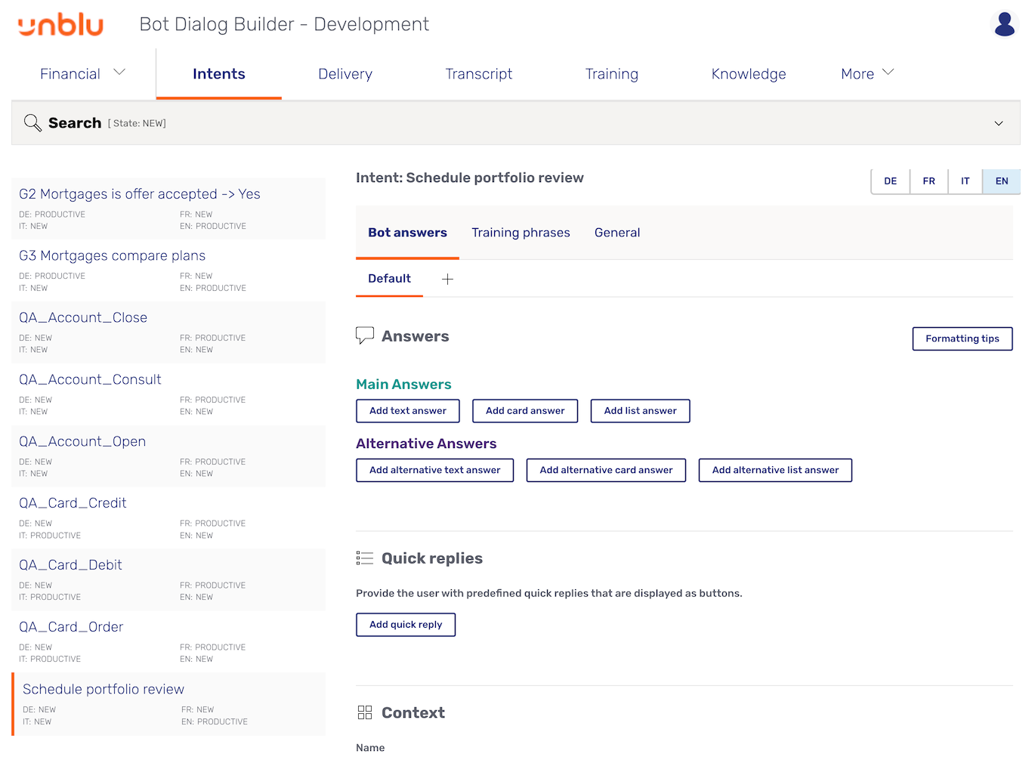Screen dimensions: 1032x760
Task: Add an alternative card answer
Action: pyautogui.click(x=605, y=470)
